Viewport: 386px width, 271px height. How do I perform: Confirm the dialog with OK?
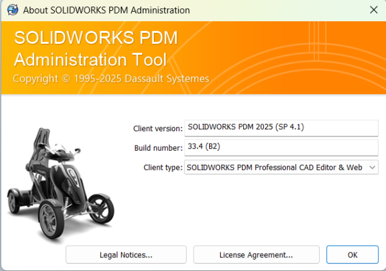click(353, 255)
